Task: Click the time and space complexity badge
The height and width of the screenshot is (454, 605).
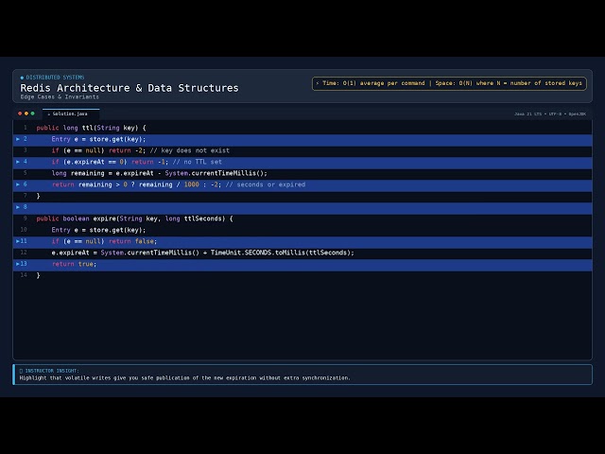Action: (x=449, y=83)
